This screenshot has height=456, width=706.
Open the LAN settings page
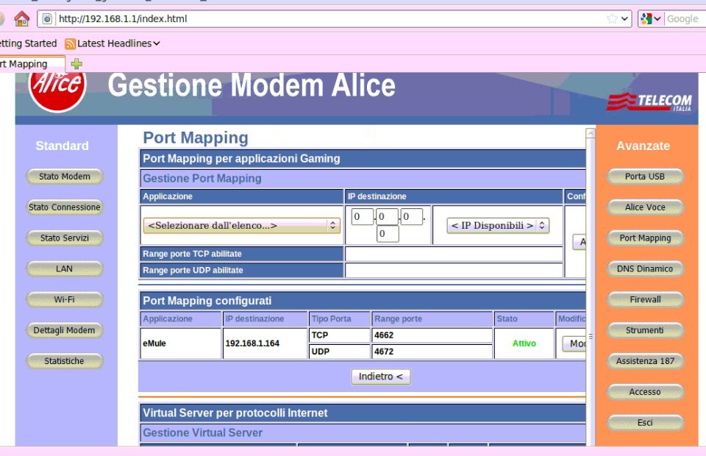click(65, 268)
